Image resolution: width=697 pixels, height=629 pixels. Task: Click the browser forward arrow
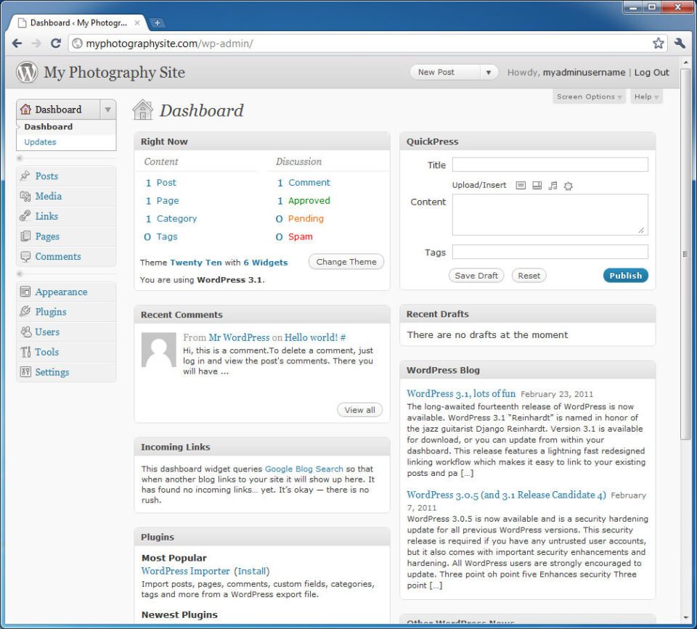click(36, 43)
